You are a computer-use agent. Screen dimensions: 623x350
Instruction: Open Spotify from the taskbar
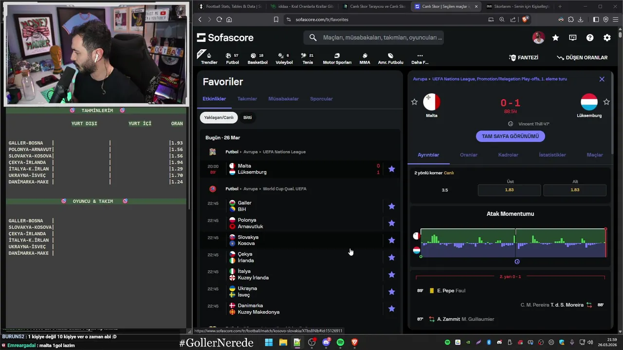pyautogui.click(x=340, y=342)
